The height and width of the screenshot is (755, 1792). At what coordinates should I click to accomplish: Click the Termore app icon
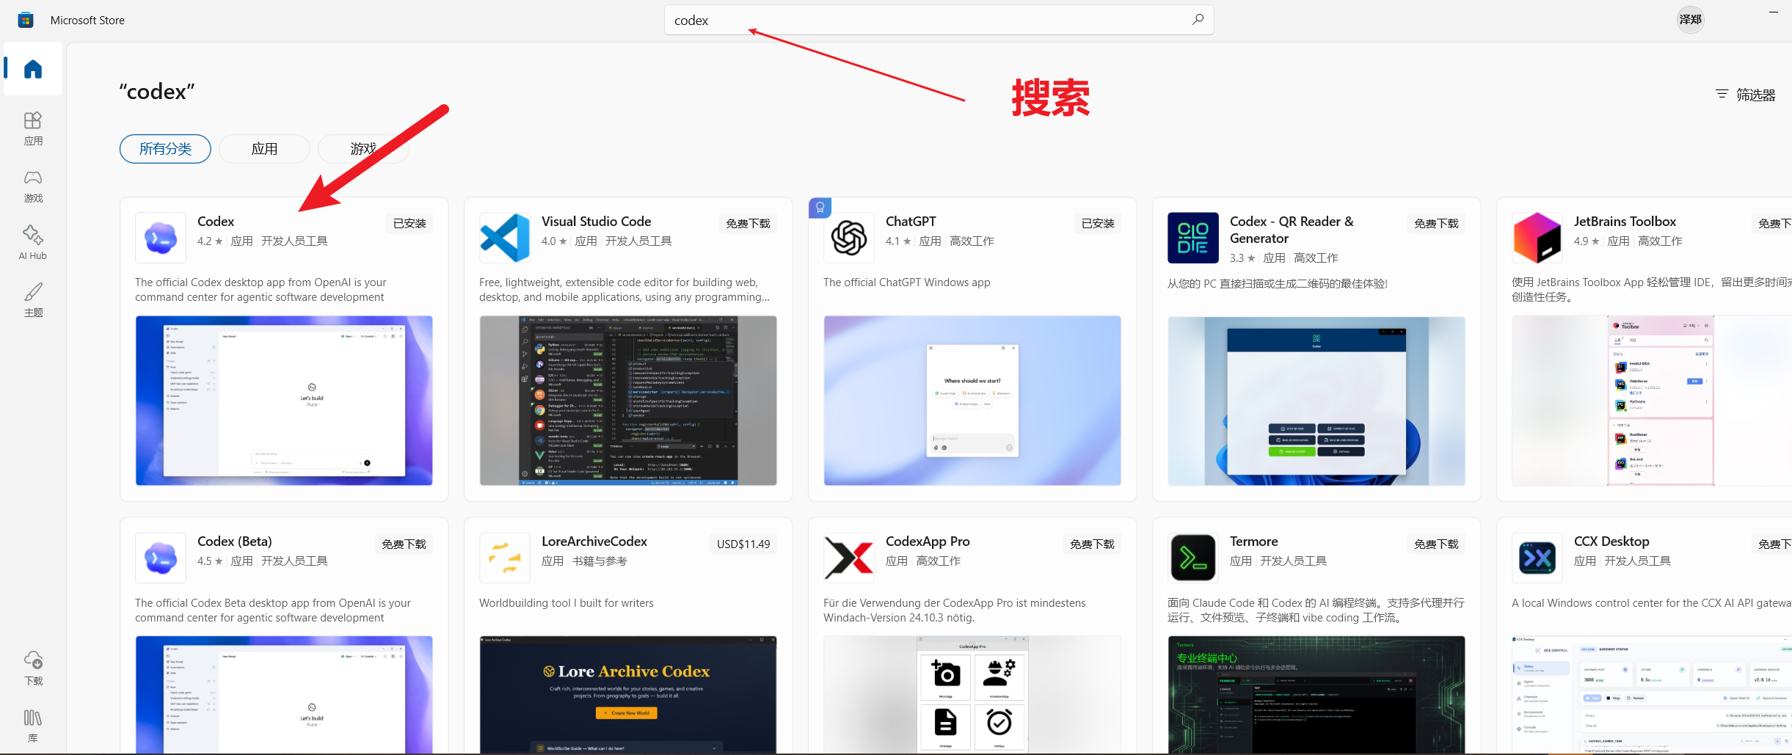(1193, 558)
